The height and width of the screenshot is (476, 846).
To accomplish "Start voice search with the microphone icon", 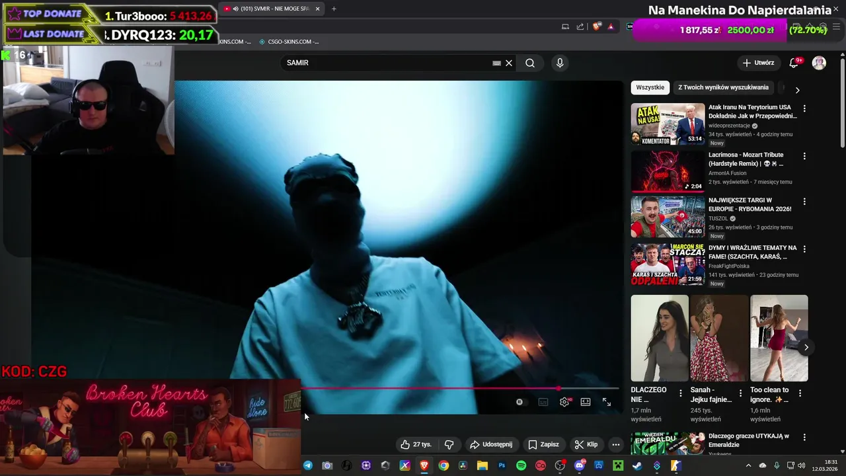I will (x=560, y=63).
